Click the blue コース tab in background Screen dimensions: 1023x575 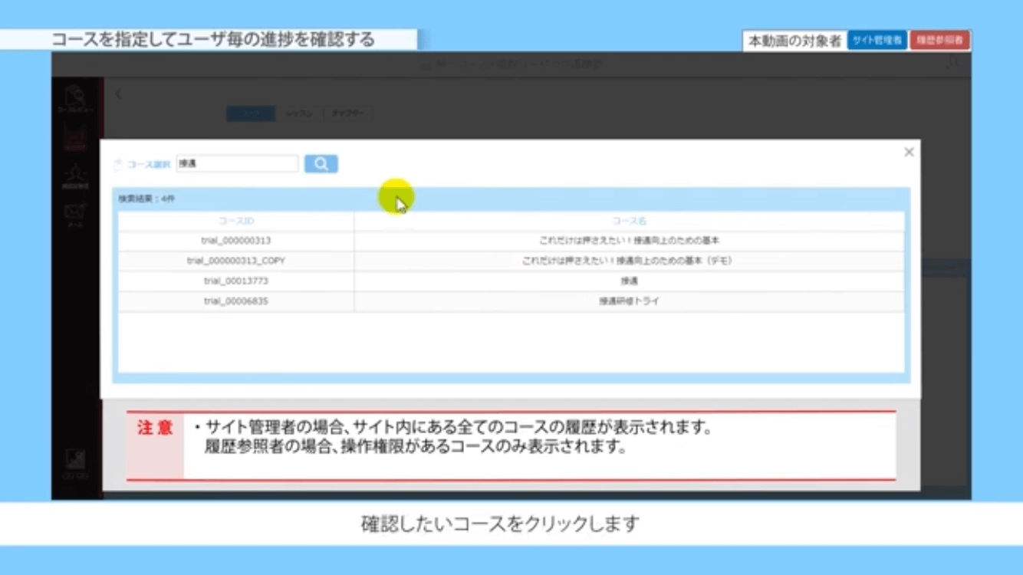(x=251, y=113)
